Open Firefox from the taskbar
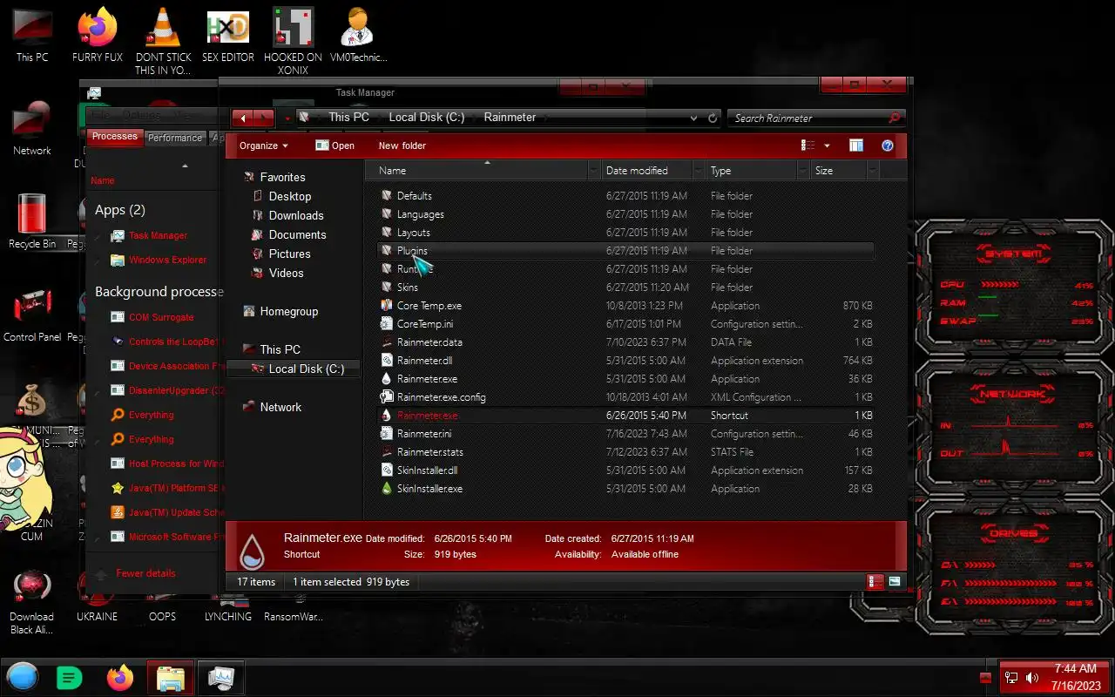The width and height of the screenshot is (1115, 697). click(x=120, y=677)
